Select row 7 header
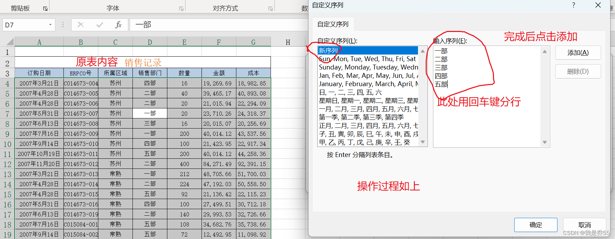The image size is (615, 239). tap(7, 114)
